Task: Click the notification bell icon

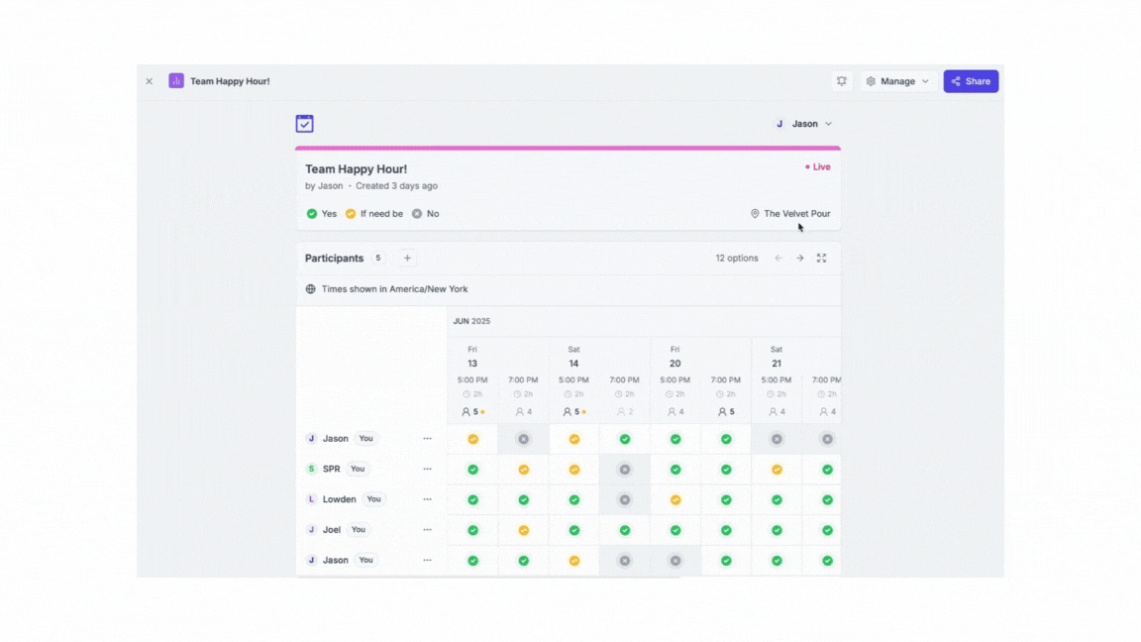Action: point(841,81)
